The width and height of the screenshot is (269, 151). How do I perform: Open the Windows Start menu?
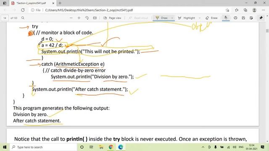(x=5, y=147)
